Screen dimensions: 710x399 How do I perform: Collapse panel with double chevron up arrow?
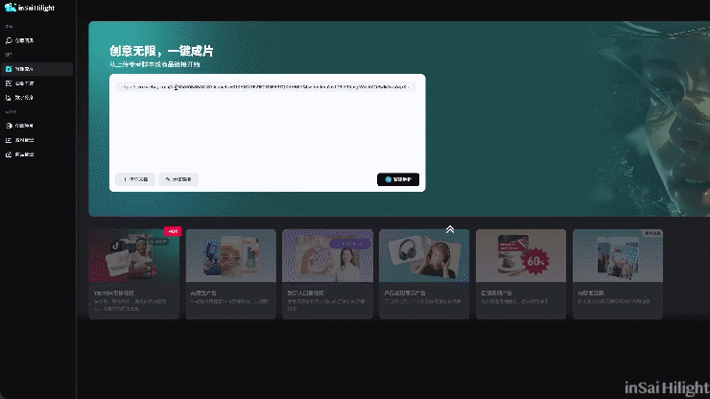click(x=449, y=229)
